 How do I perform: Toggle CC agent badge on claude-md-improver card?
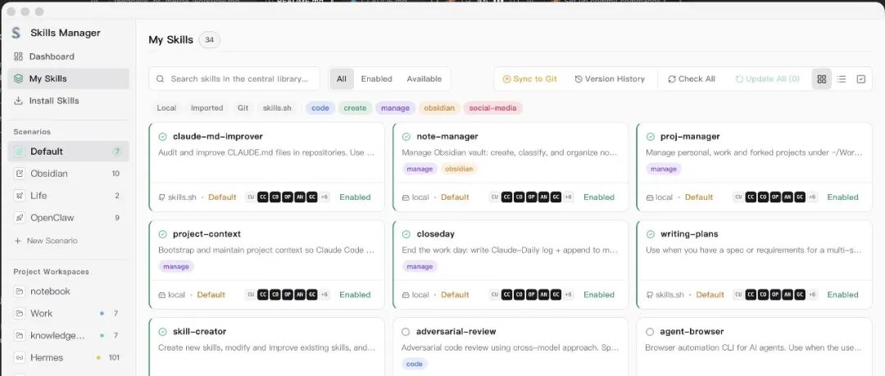click(263, 197)
